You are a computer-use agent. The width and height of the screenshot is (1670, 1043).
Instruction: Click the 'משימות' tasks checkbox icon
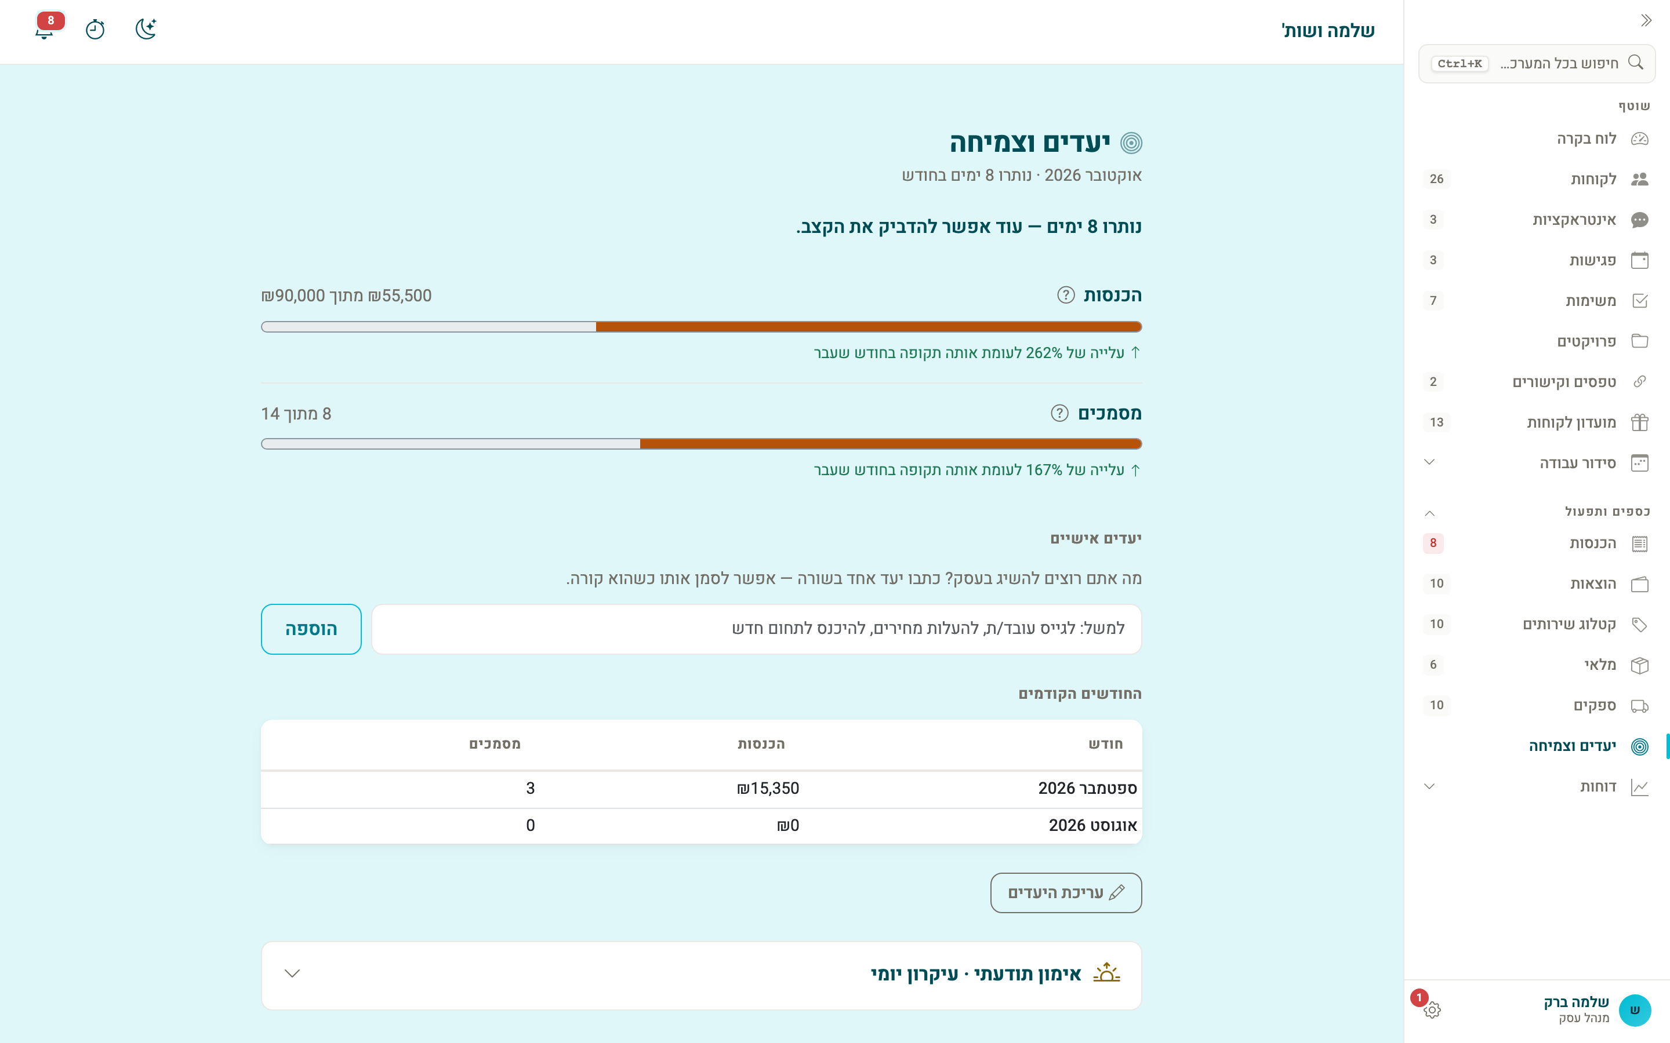click(x=1640, y=301)
